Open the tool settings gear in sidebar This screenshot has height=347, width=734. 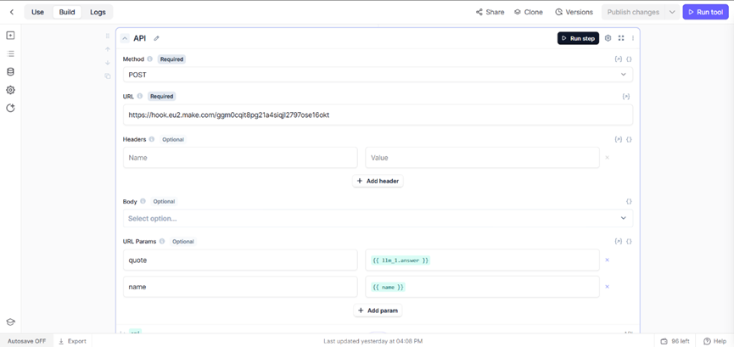[10, 90]
